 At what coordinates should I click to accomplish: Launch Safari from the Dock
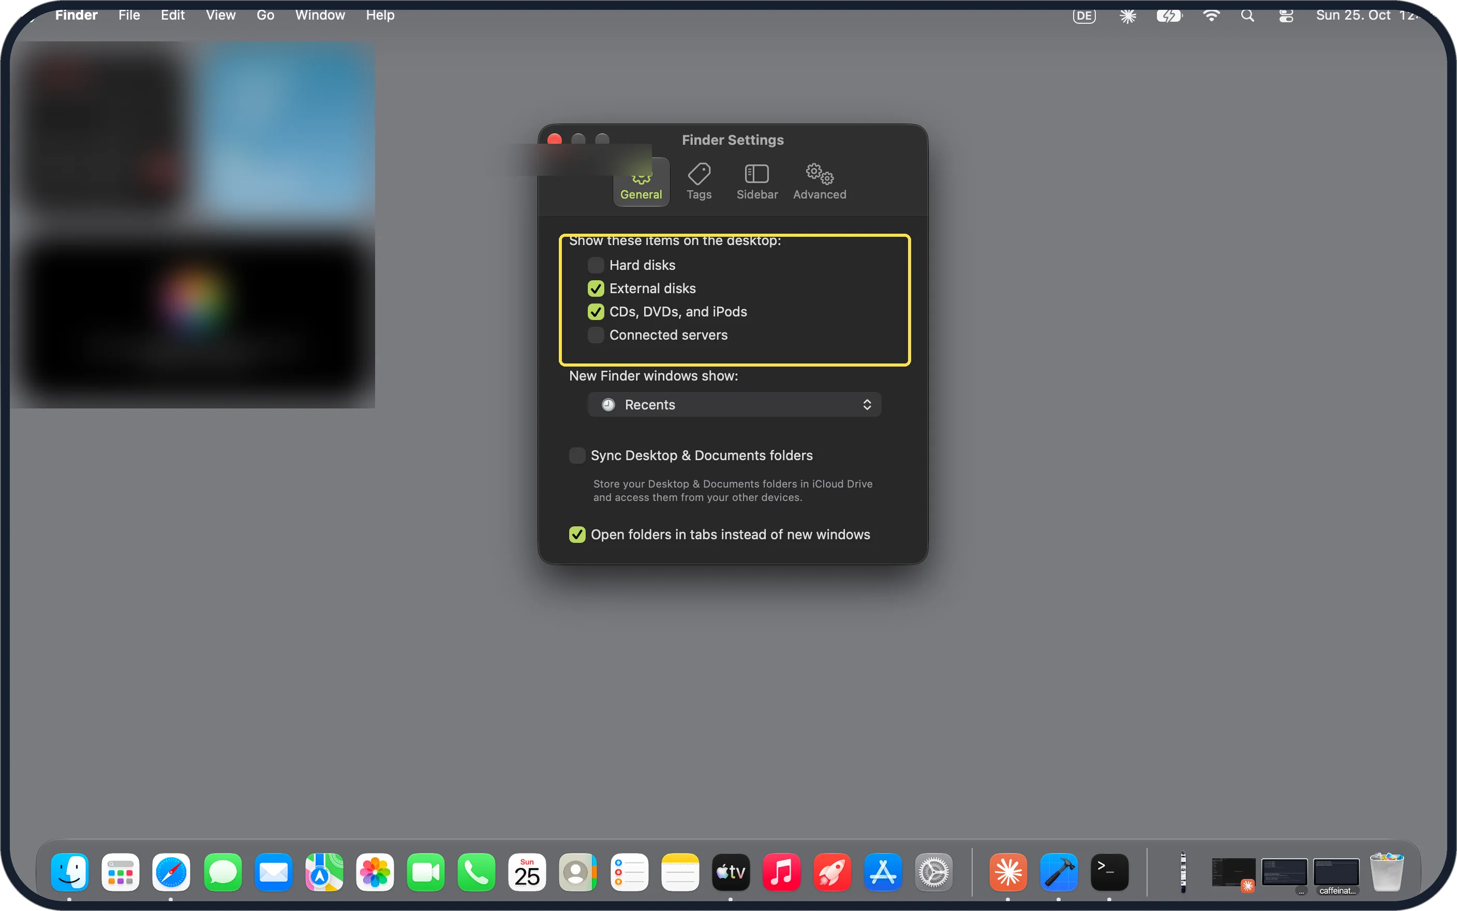(171, 872)
